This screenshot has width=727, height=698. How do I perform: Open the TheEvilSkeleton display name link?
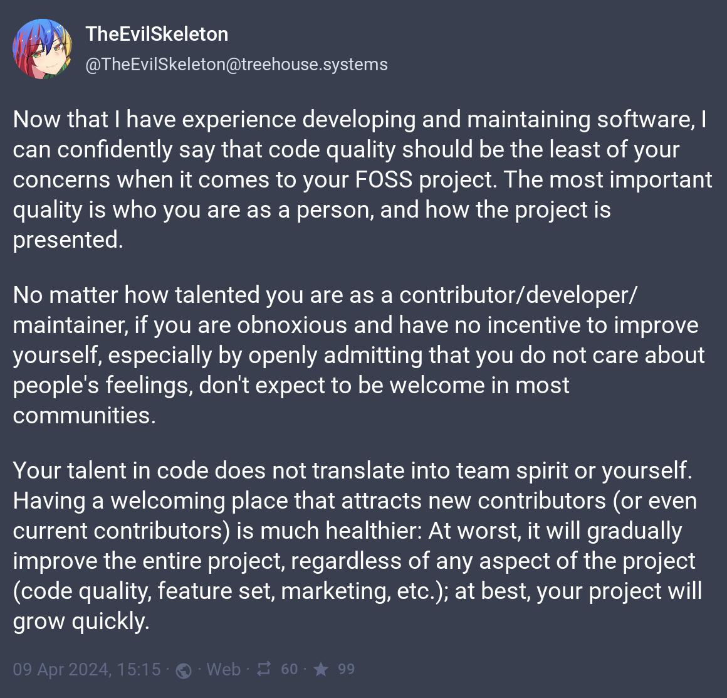coord(157,34)
